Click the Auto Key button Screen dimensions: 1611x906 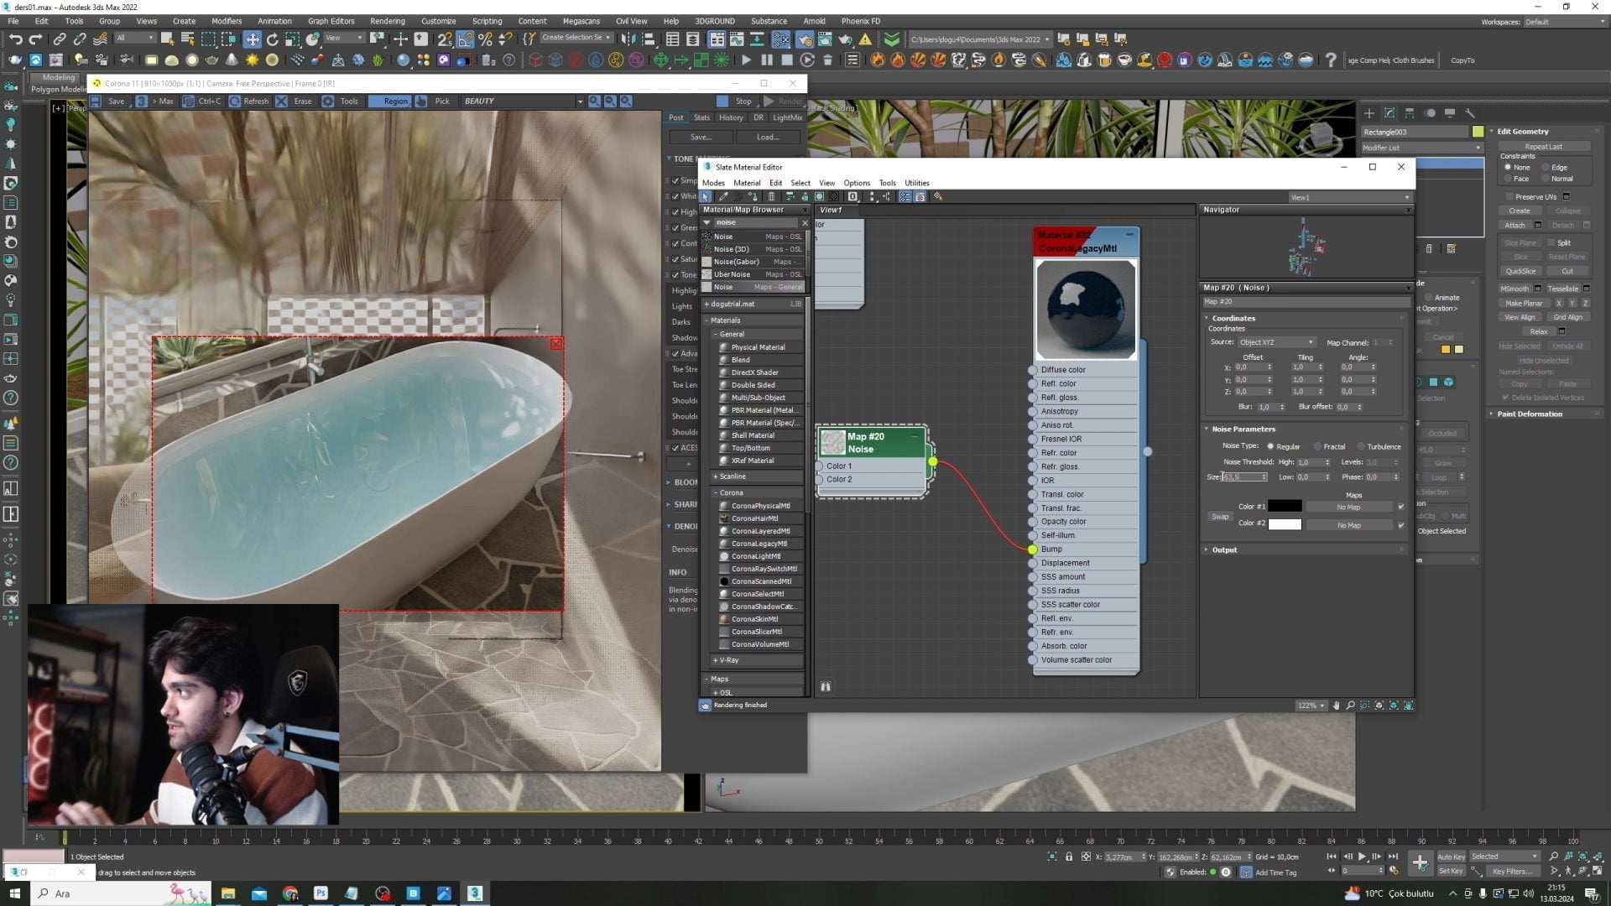click(x=1451, y=857)
